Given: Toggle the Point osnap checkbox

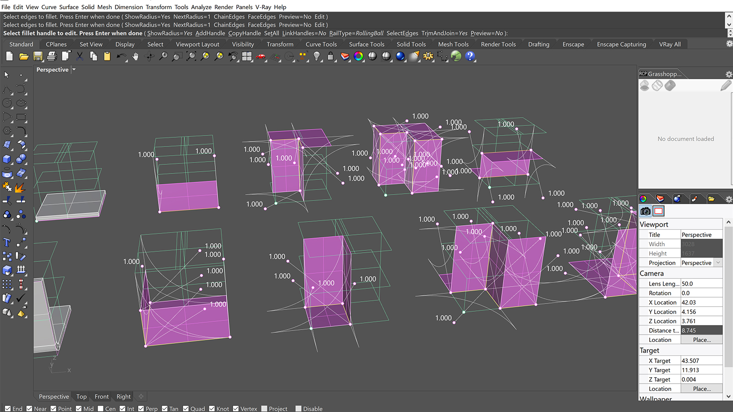Looking at the screenshot, I should click(x=54, y=409).
